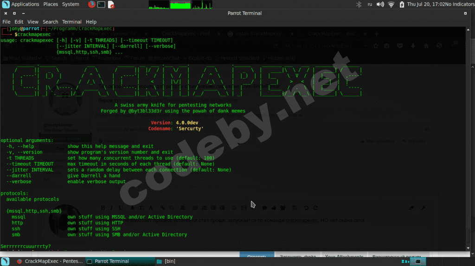The width and height of the screenshot is (475, 266).
Task: Click the version text '4.0.0dev'
Action: click(x=187, y=123)
